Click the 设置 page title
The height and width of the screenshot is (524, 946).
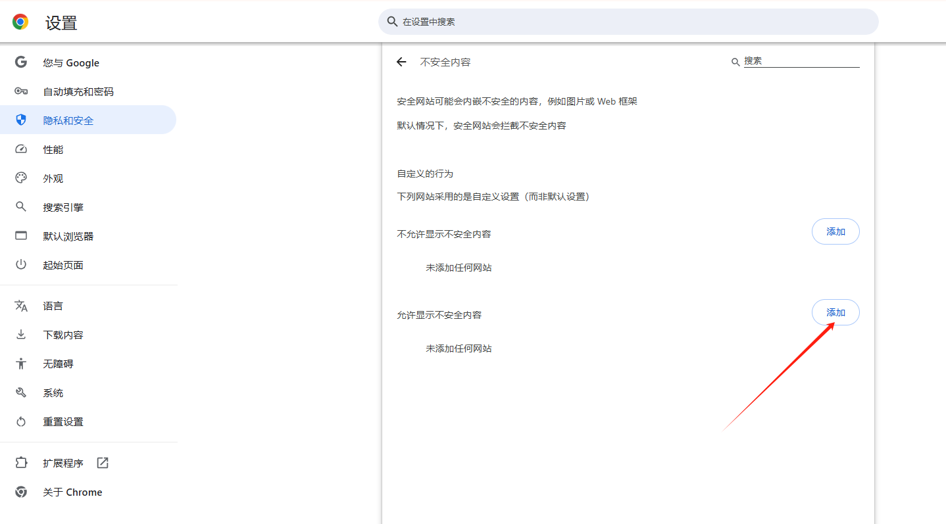pos(61,23)
